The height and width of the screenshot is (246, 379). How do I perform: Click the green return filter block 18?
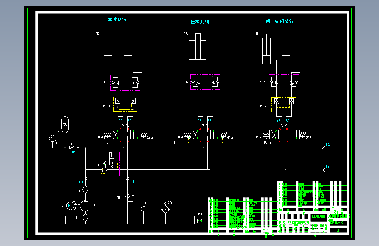(x=129, y=197)
